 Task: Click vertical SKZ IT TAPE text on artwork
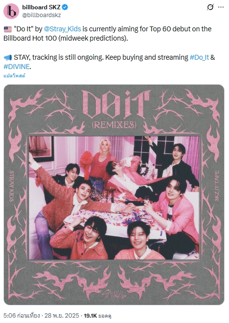(217, 186)
